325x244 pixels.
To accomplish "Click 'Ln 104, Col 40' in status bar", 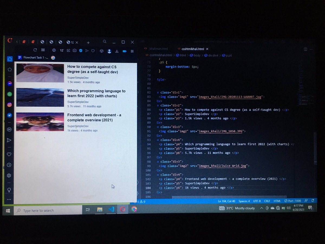I will (x=227, y=201).
